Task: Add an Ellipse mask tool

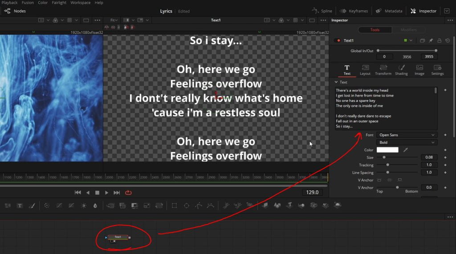Action: point(187,206)
